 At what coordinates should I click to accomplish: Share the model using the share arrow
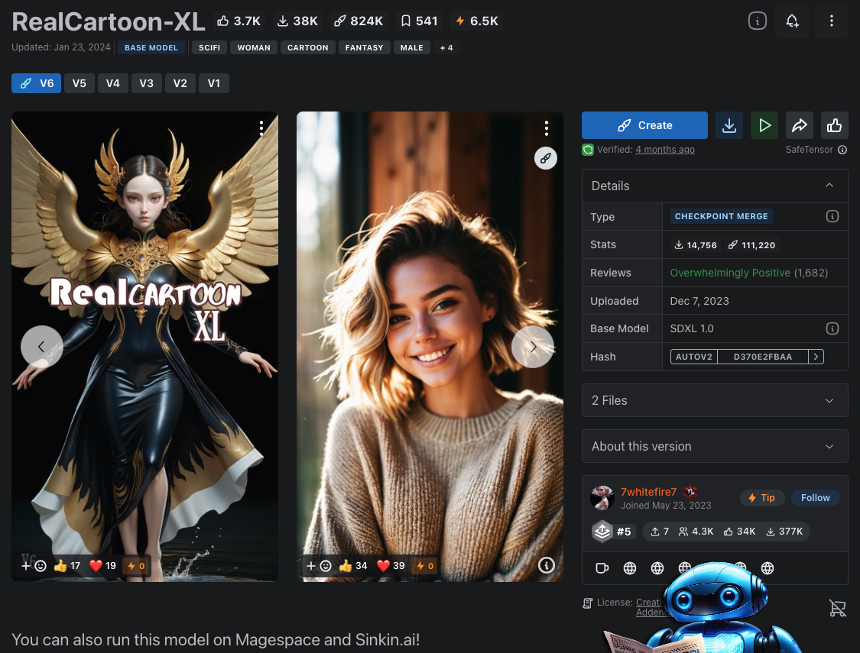point(799,125)
